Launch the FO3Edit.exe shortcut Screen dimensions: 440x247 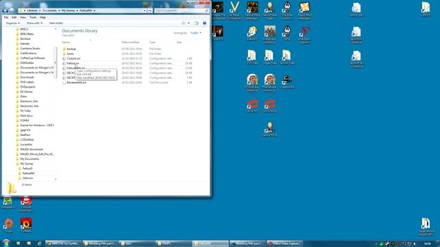tap(252, 82)
